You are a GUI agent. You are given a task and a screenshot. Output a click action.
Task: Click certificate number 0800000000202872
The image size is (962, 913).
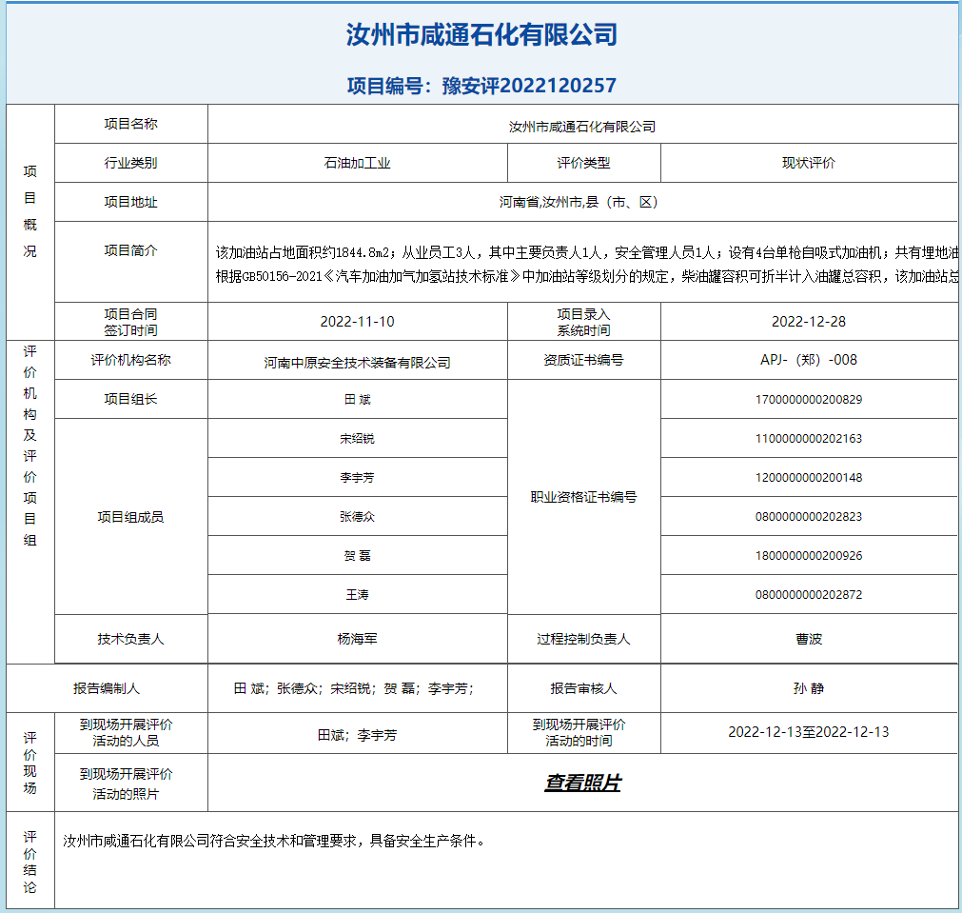point(809,594)
